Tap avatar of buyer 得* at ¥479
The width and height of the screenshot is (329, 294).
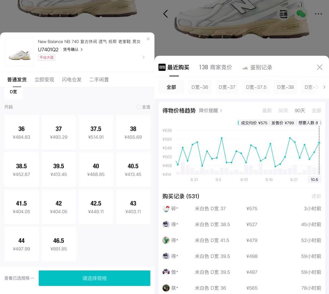point(166,240)
